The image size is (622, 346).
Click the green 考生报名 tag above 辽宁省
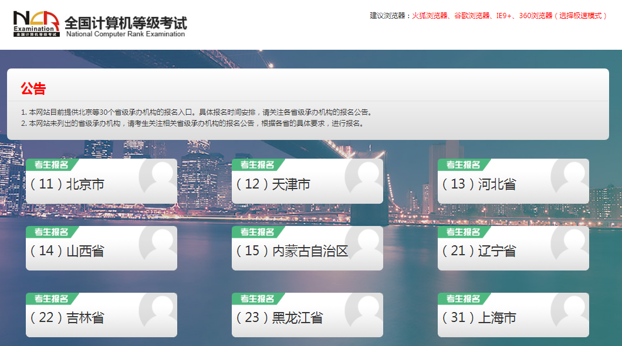point(464,232)
